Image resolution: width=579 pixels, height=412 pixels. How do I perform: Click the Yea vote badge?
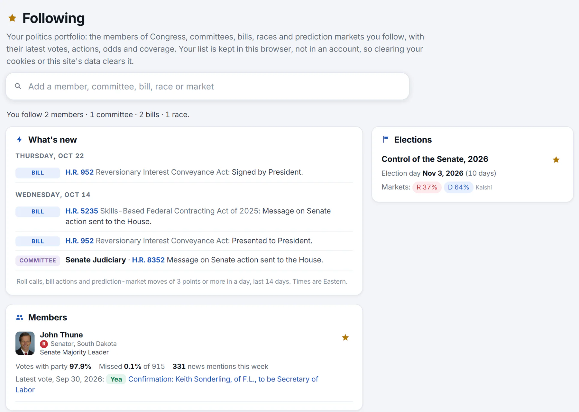[116, 379]
